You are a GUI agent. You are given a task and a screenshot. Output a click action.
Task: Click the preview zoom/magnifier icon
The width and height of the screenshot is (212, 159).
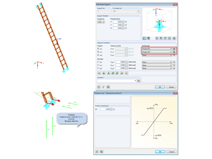(174, 38)
